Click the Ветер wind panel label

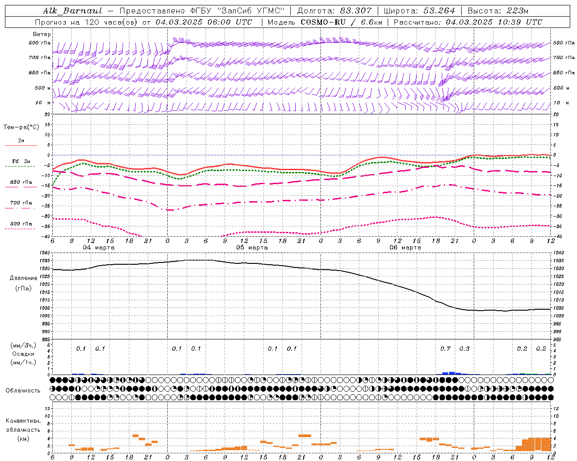click(42, 34)
